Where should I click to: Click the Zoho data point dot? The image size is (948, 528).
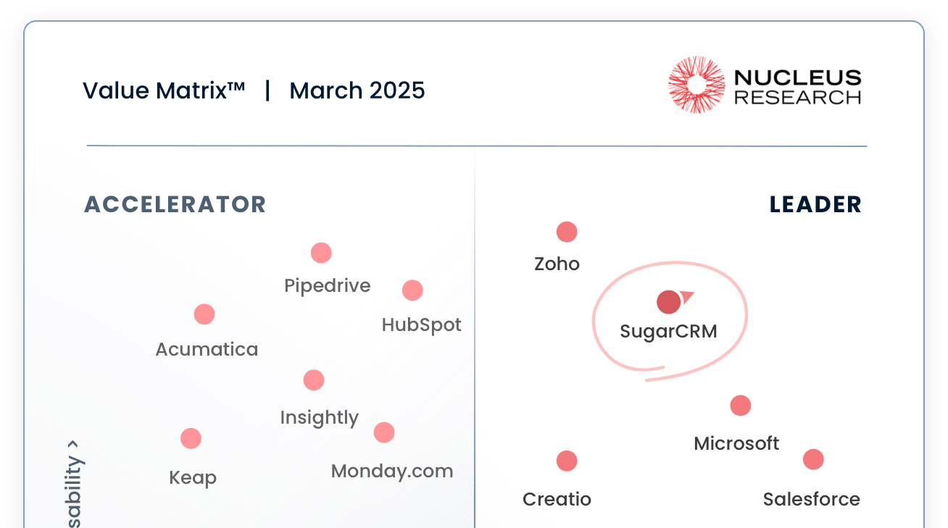click(567, 232)
